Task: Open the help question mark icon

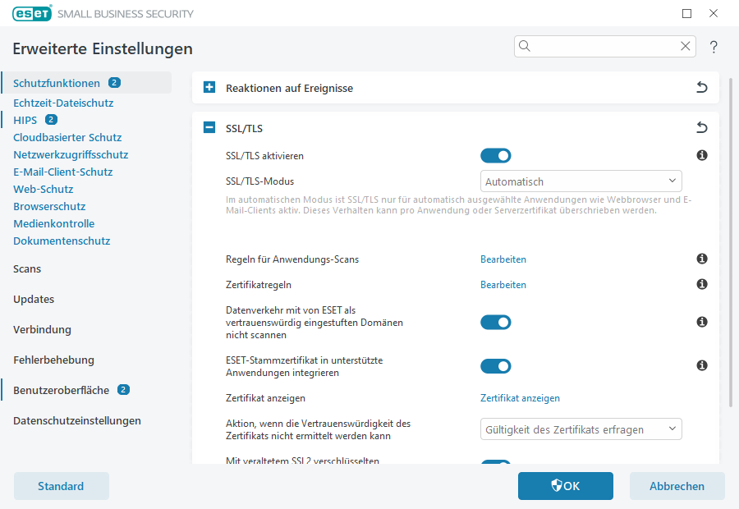Action: click(x=714, y=47)
